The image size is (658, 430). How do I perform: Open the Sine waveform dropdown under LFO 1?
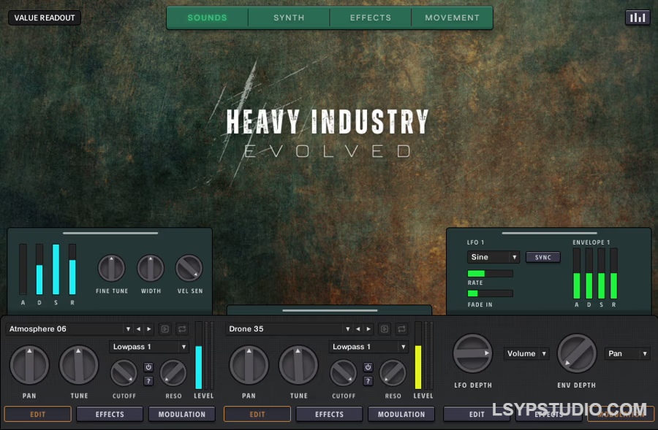[493, 257]
